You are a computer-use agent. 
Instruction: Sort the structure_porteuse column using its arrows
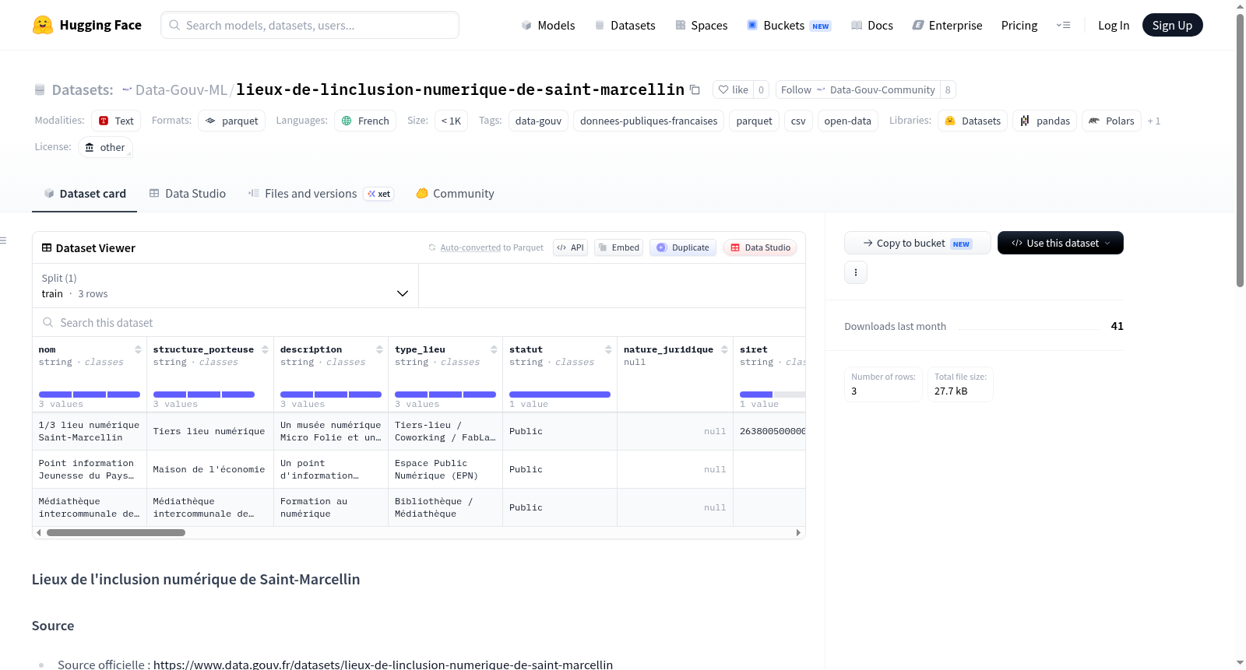265,349
